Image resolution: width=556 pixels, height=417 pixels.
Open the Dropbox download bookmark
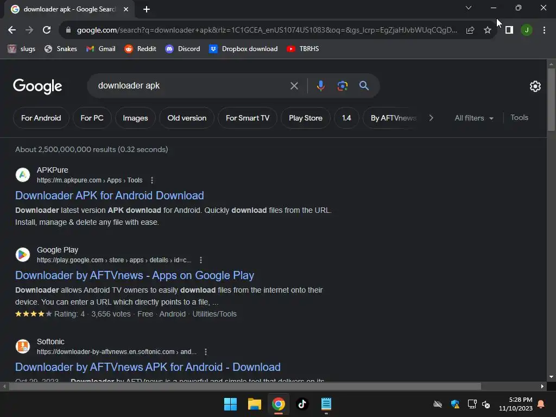(x=244, y=48)
